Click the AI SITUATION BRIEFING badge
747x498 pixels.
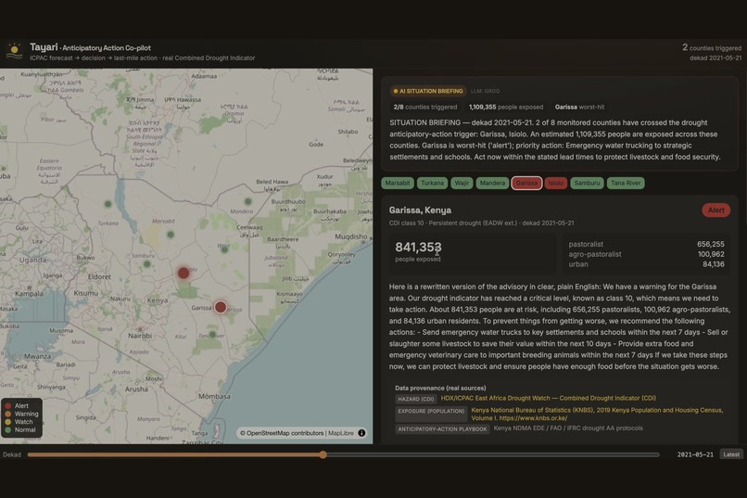[x=428, y=91]
